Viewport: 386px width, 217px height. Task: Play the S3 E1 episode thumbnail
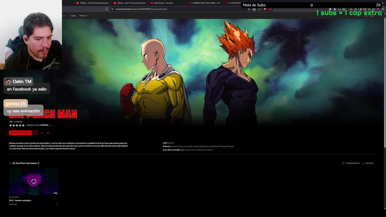tap(33, 181)
